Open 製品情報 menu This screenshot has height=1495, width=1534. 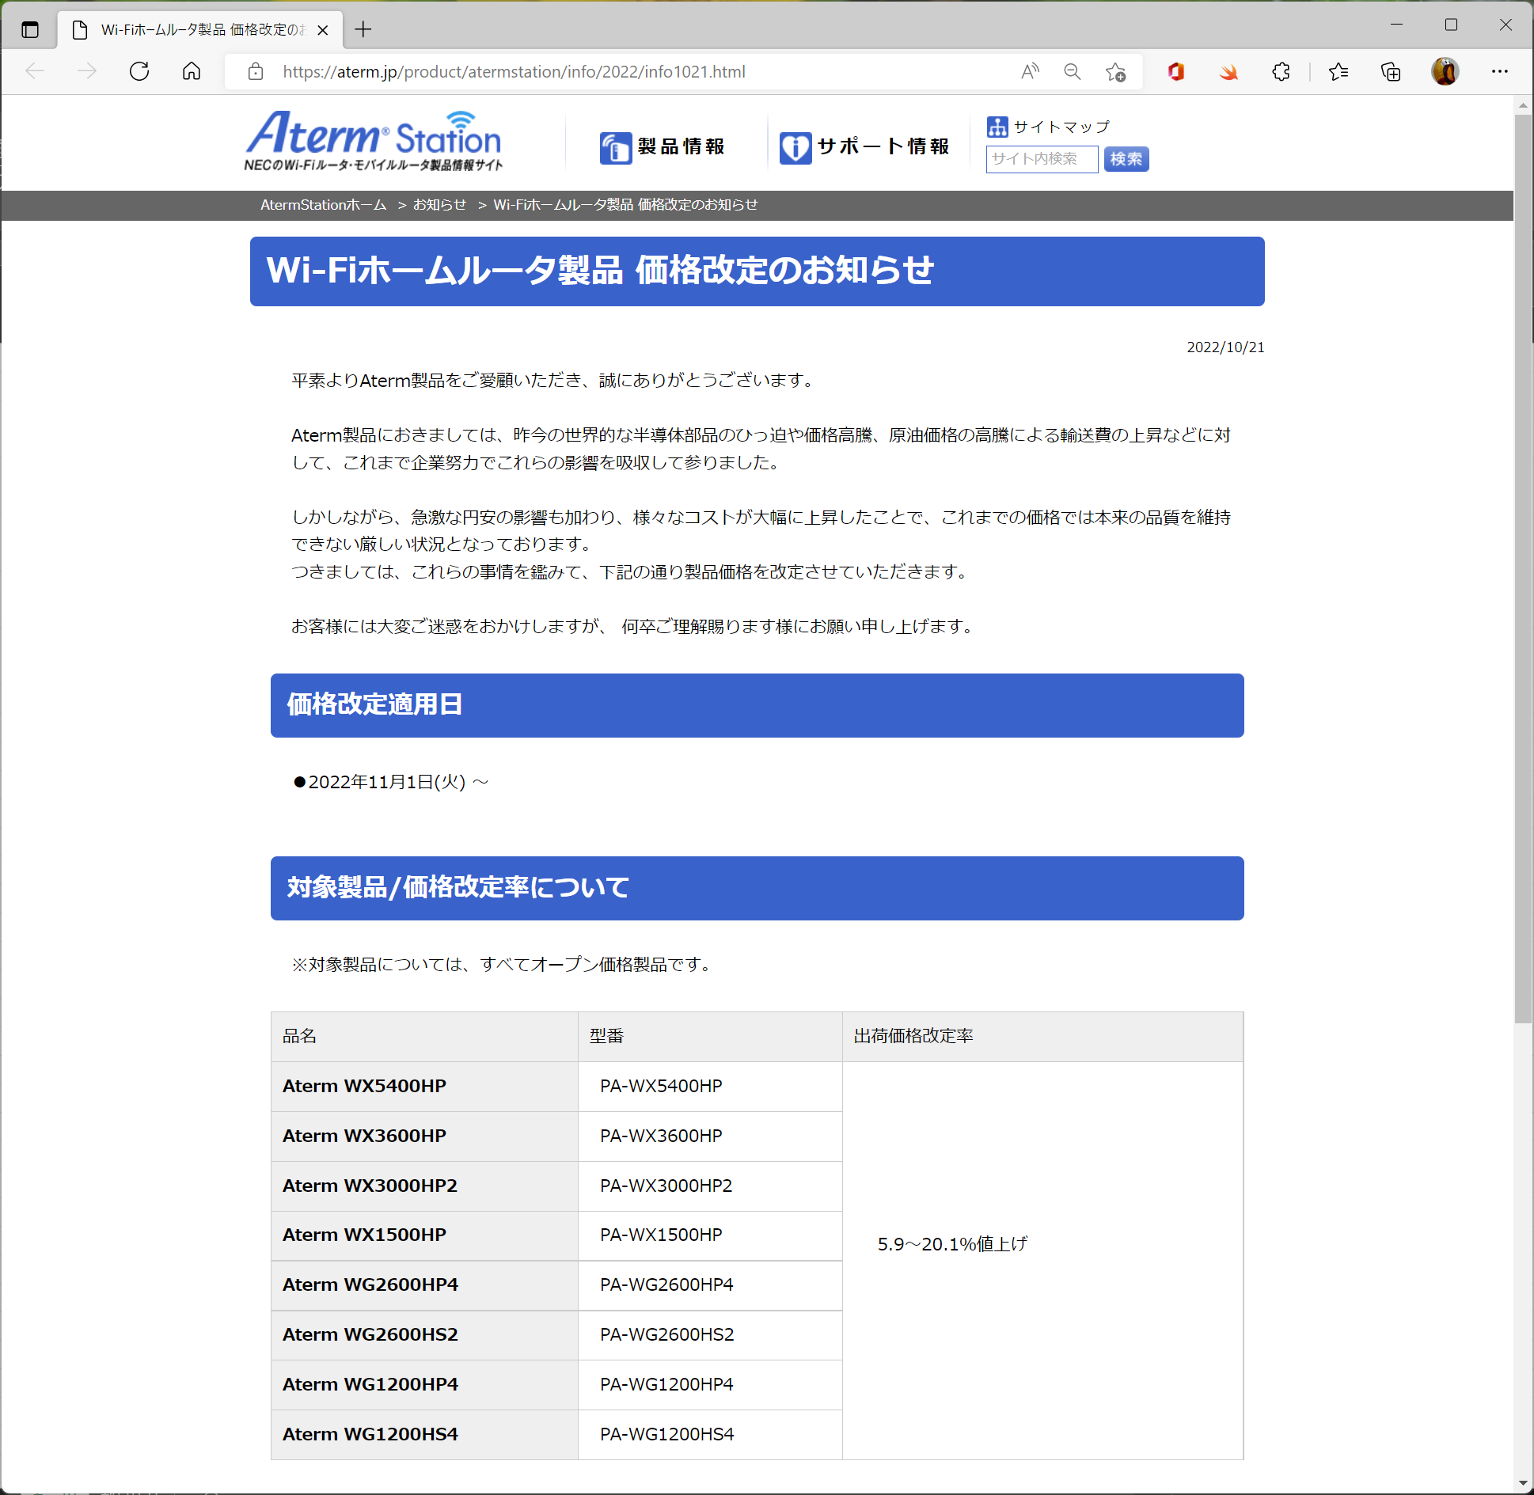tap(663, 147)
